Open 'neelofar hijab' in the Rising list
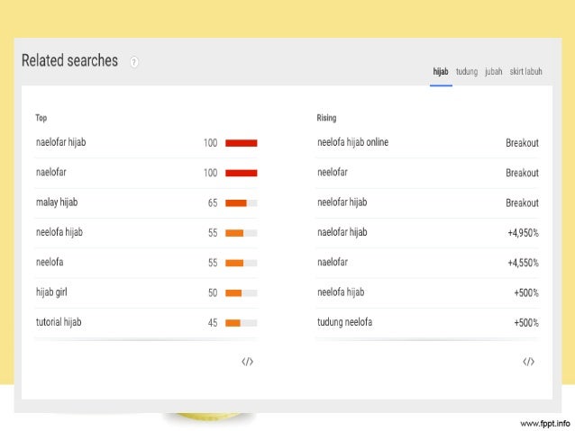Viewport: 575px width, 431px height. pos(342,202)
